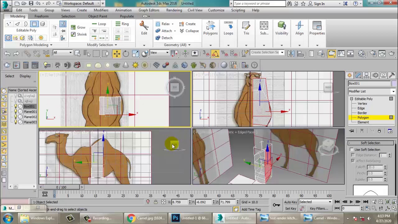Click the yellow Sun object icon
This screenshot has width=398, height=224.
[135, 65]
